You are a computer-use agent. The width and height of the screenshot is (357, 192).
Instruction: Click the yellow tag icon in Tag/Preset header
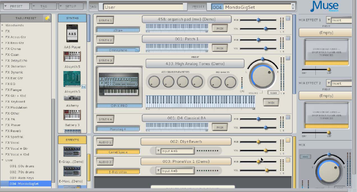tap(47, 18)
